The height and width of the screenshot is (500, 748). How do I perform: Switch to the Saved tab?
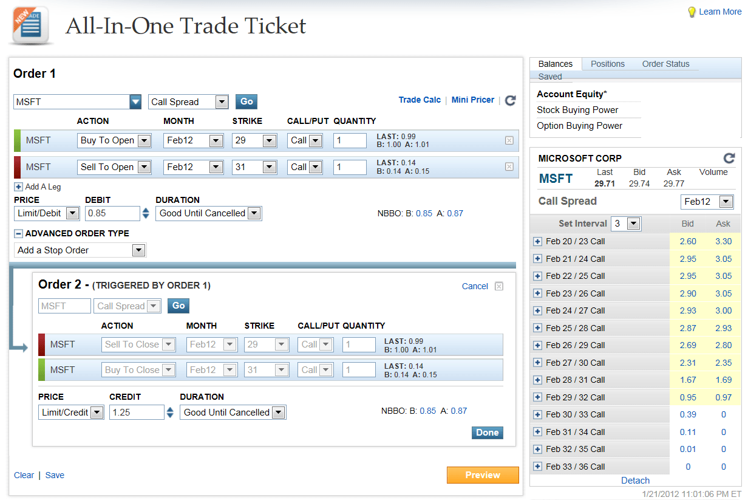coord(550,77)
